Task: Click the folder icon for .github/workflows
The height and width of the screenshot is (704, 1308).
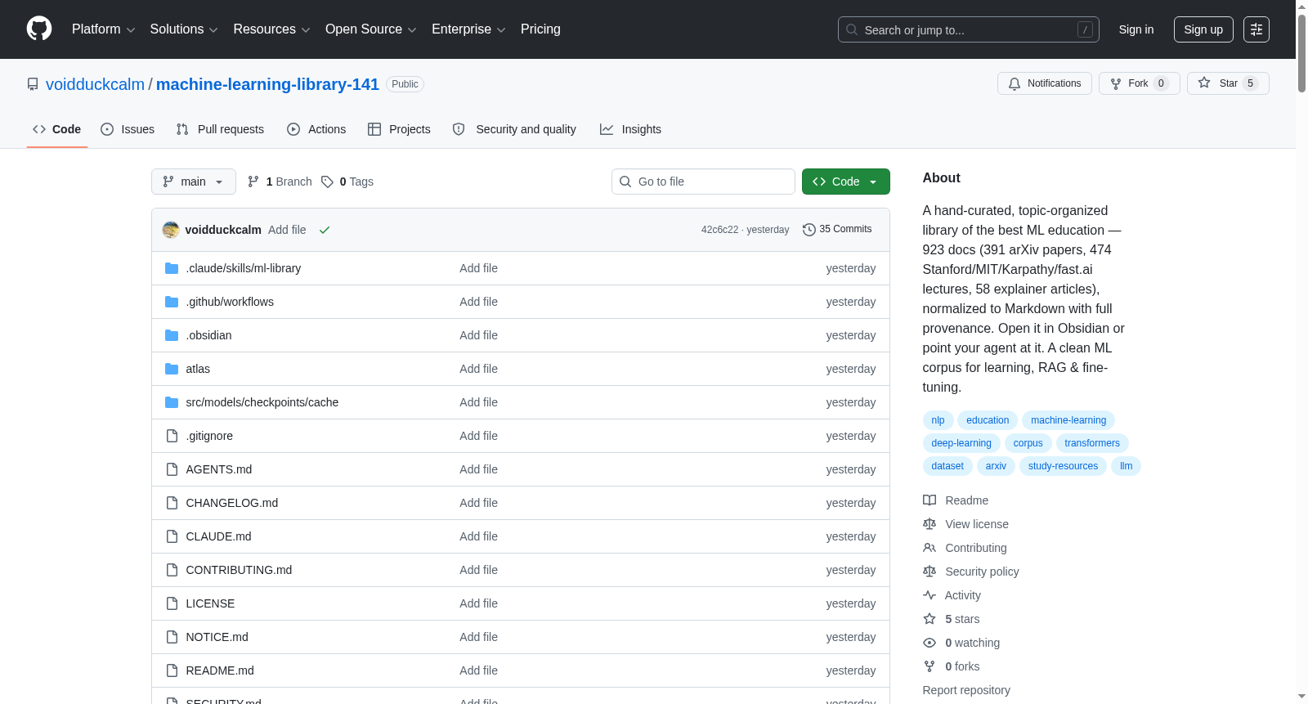Action: (x=172, y=302)
